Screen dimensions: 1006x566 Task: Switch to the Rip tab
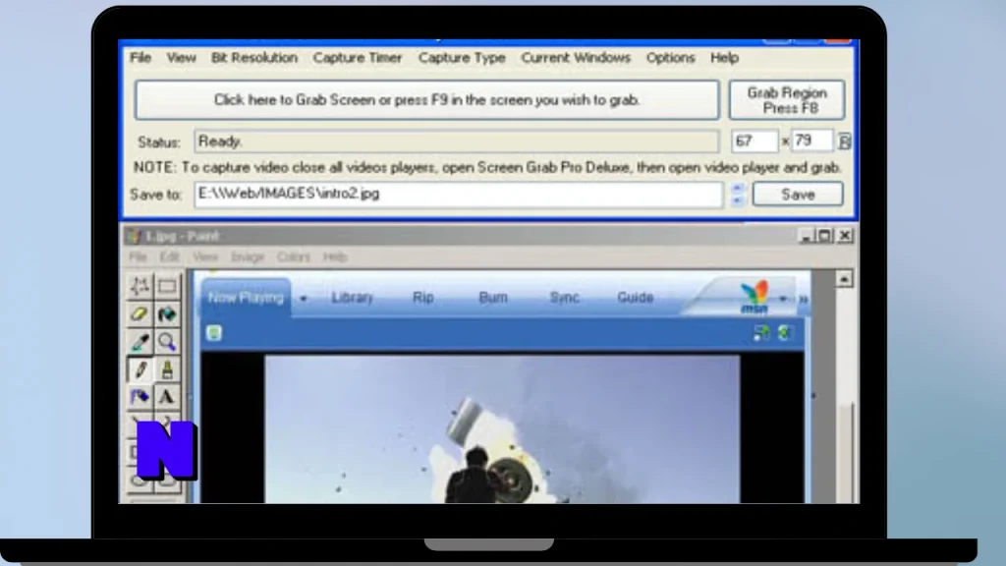pos(422,298)
